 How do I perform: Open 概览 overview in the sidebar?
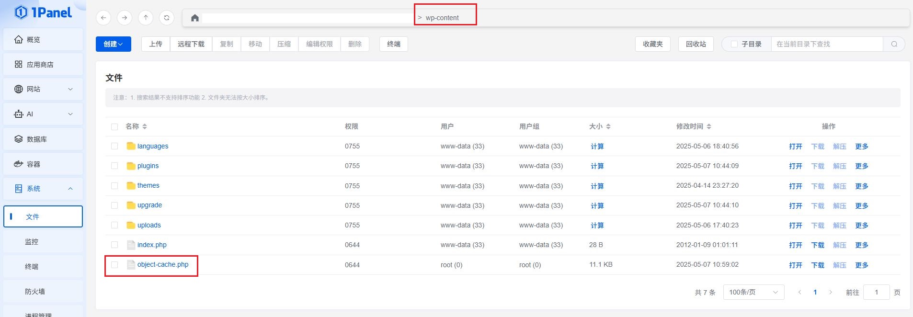pyautogui.click(x=43, y=39)
